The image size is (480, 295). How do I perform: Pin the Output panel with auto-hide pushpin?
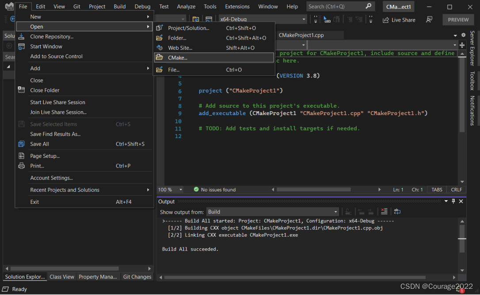pos(453,202)
